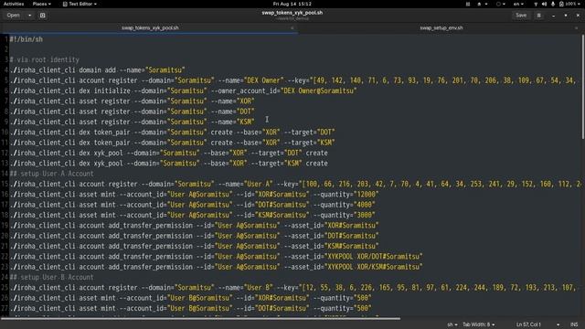Switch to the swap_tokens_xyk_pool.sh tab
This screenshot has height=329, width=585.
tap(150, 28)
